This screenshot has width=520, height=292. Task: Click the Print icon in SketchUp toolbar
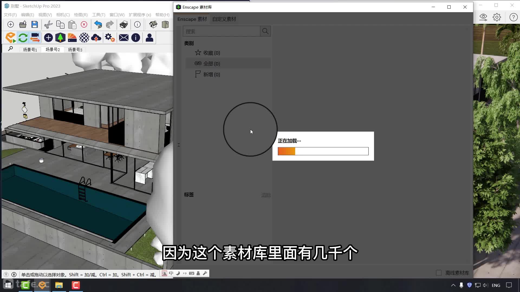(123, 25)
